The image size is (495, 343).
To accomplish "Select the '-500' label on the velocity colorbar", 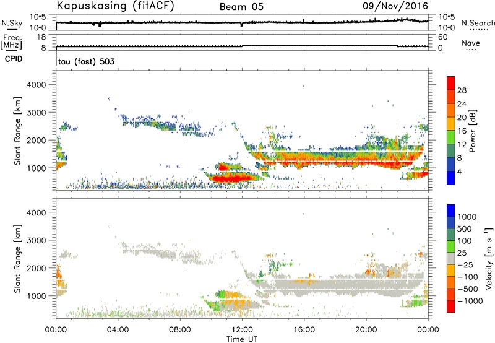I will (468, 289).
